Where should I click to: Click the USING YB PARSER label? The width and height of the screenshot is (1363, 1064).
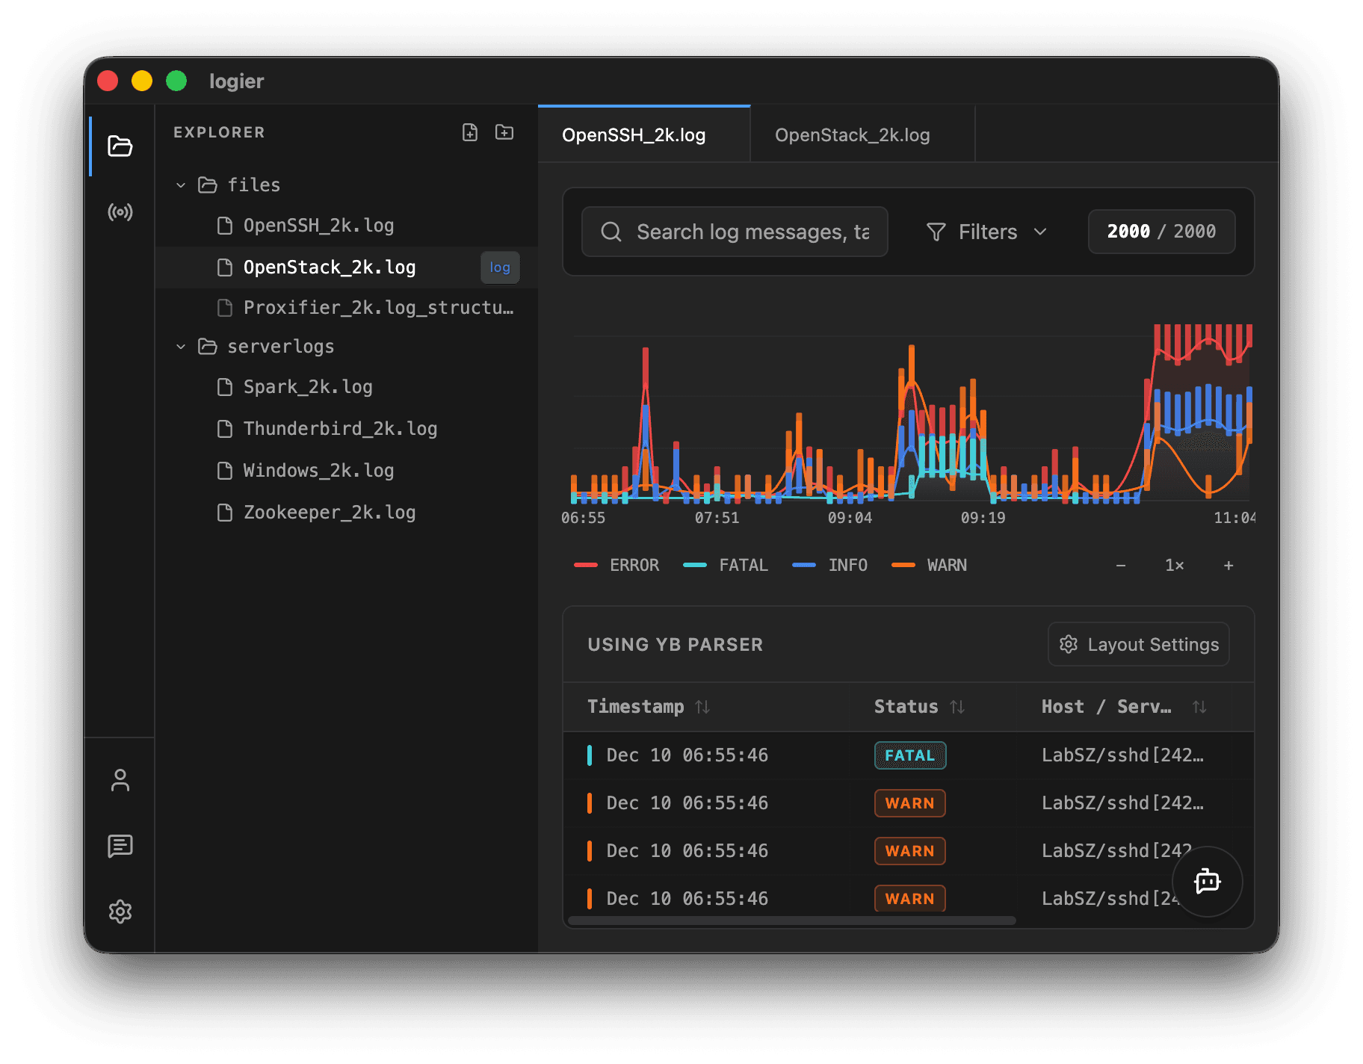(676, 645)
